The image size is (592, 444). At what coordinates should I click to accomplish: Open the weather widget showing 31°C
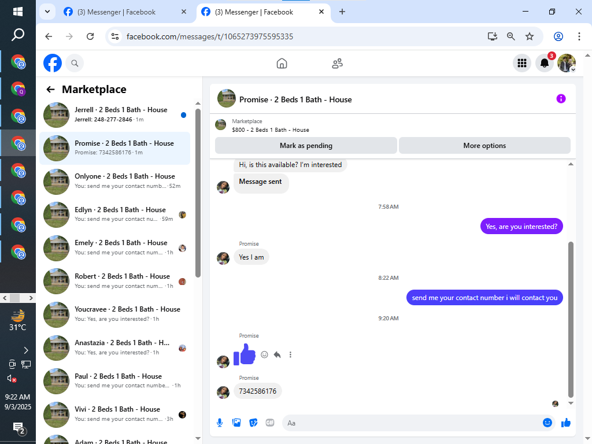(18, 320)
